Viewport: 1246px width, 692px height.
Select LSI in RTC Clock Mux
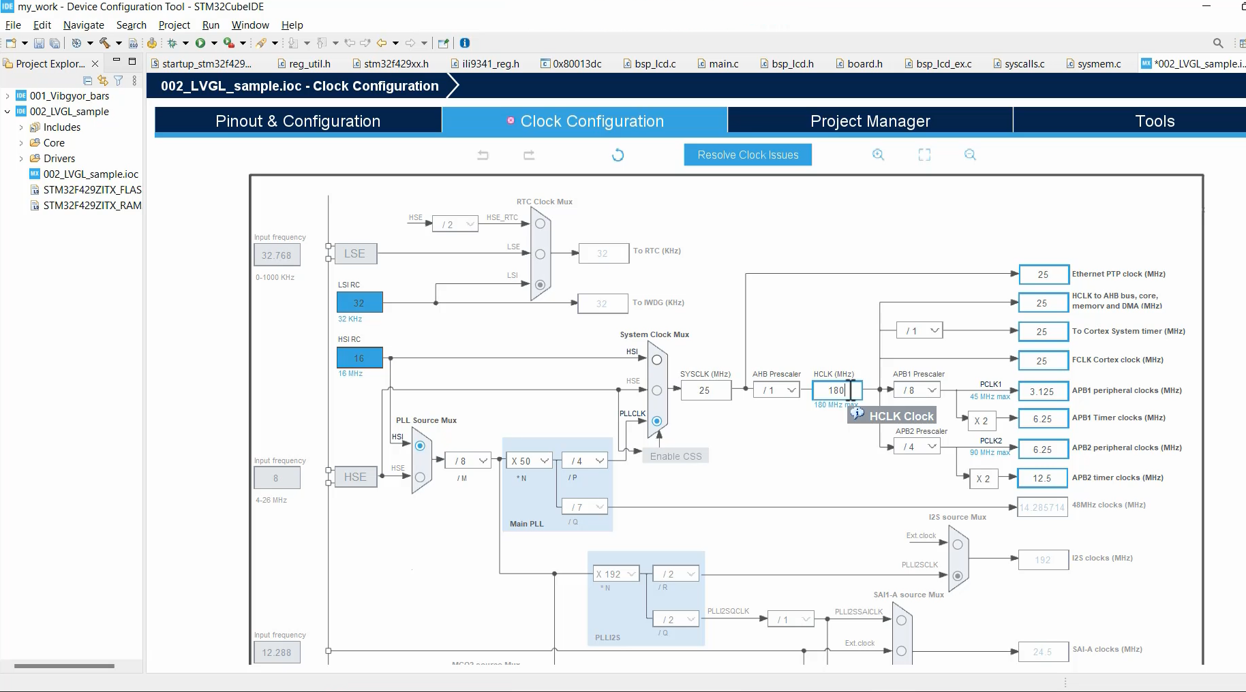click(x=540, y=285)
